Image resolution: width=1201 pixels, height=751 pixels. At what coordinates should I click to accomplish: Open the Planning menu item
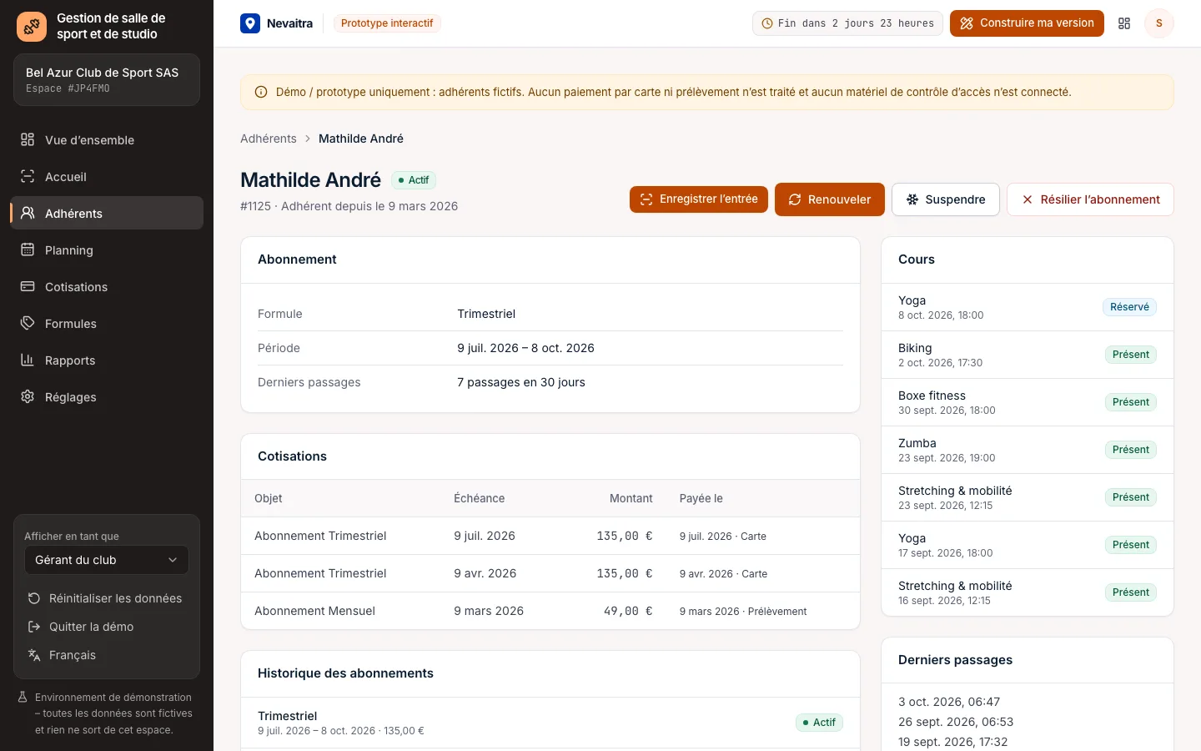pyautogui.click(x=107, y=249)
